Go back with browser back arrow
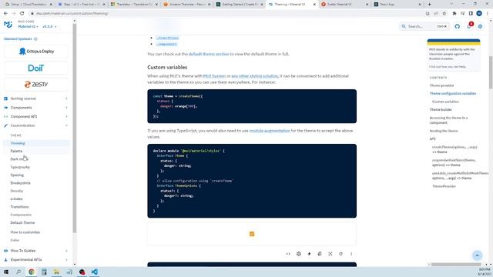 [5, 14]
